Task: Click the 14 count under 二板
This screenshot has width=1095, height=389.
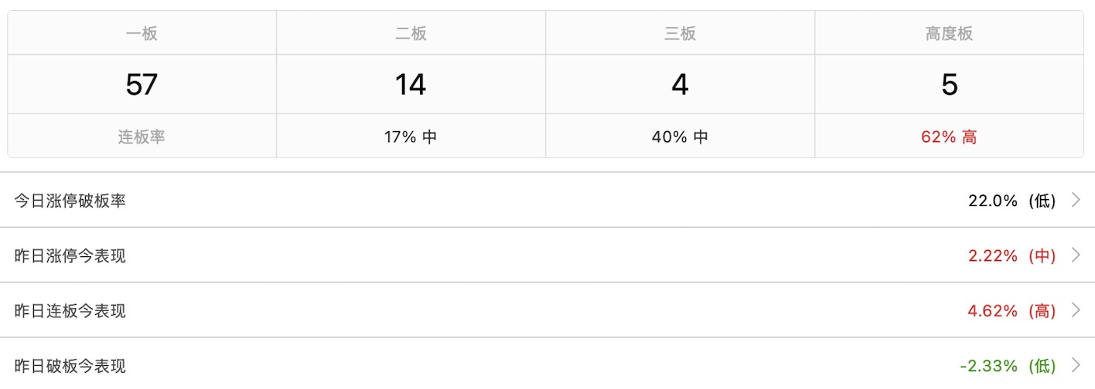Action: [x=411, y=84]
